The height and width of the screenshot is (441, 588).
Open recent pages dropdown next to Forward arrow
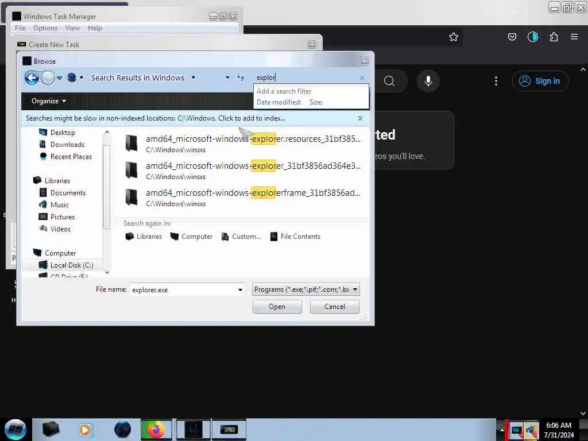(60, 78)
